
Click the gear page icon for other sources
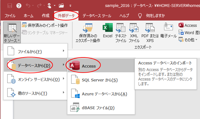click(x=11, y=93)
